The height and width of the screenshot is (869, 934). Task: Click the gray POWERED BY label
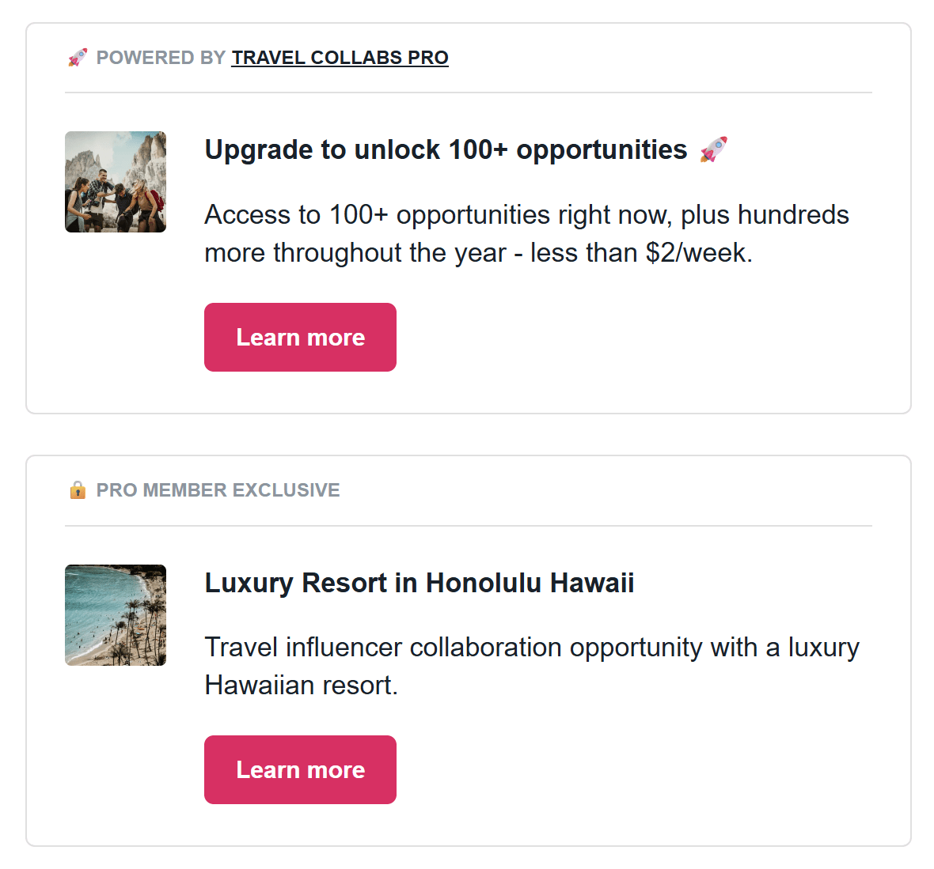pyautogui.click(x=161, y=58)
